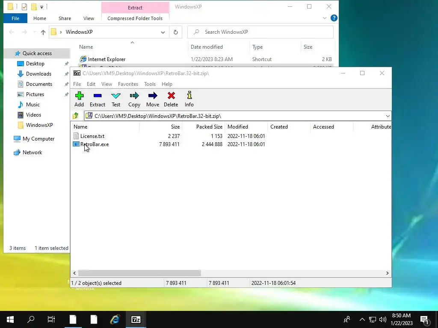Open the Tools menu in 7-Zip

tap(150, 84)
